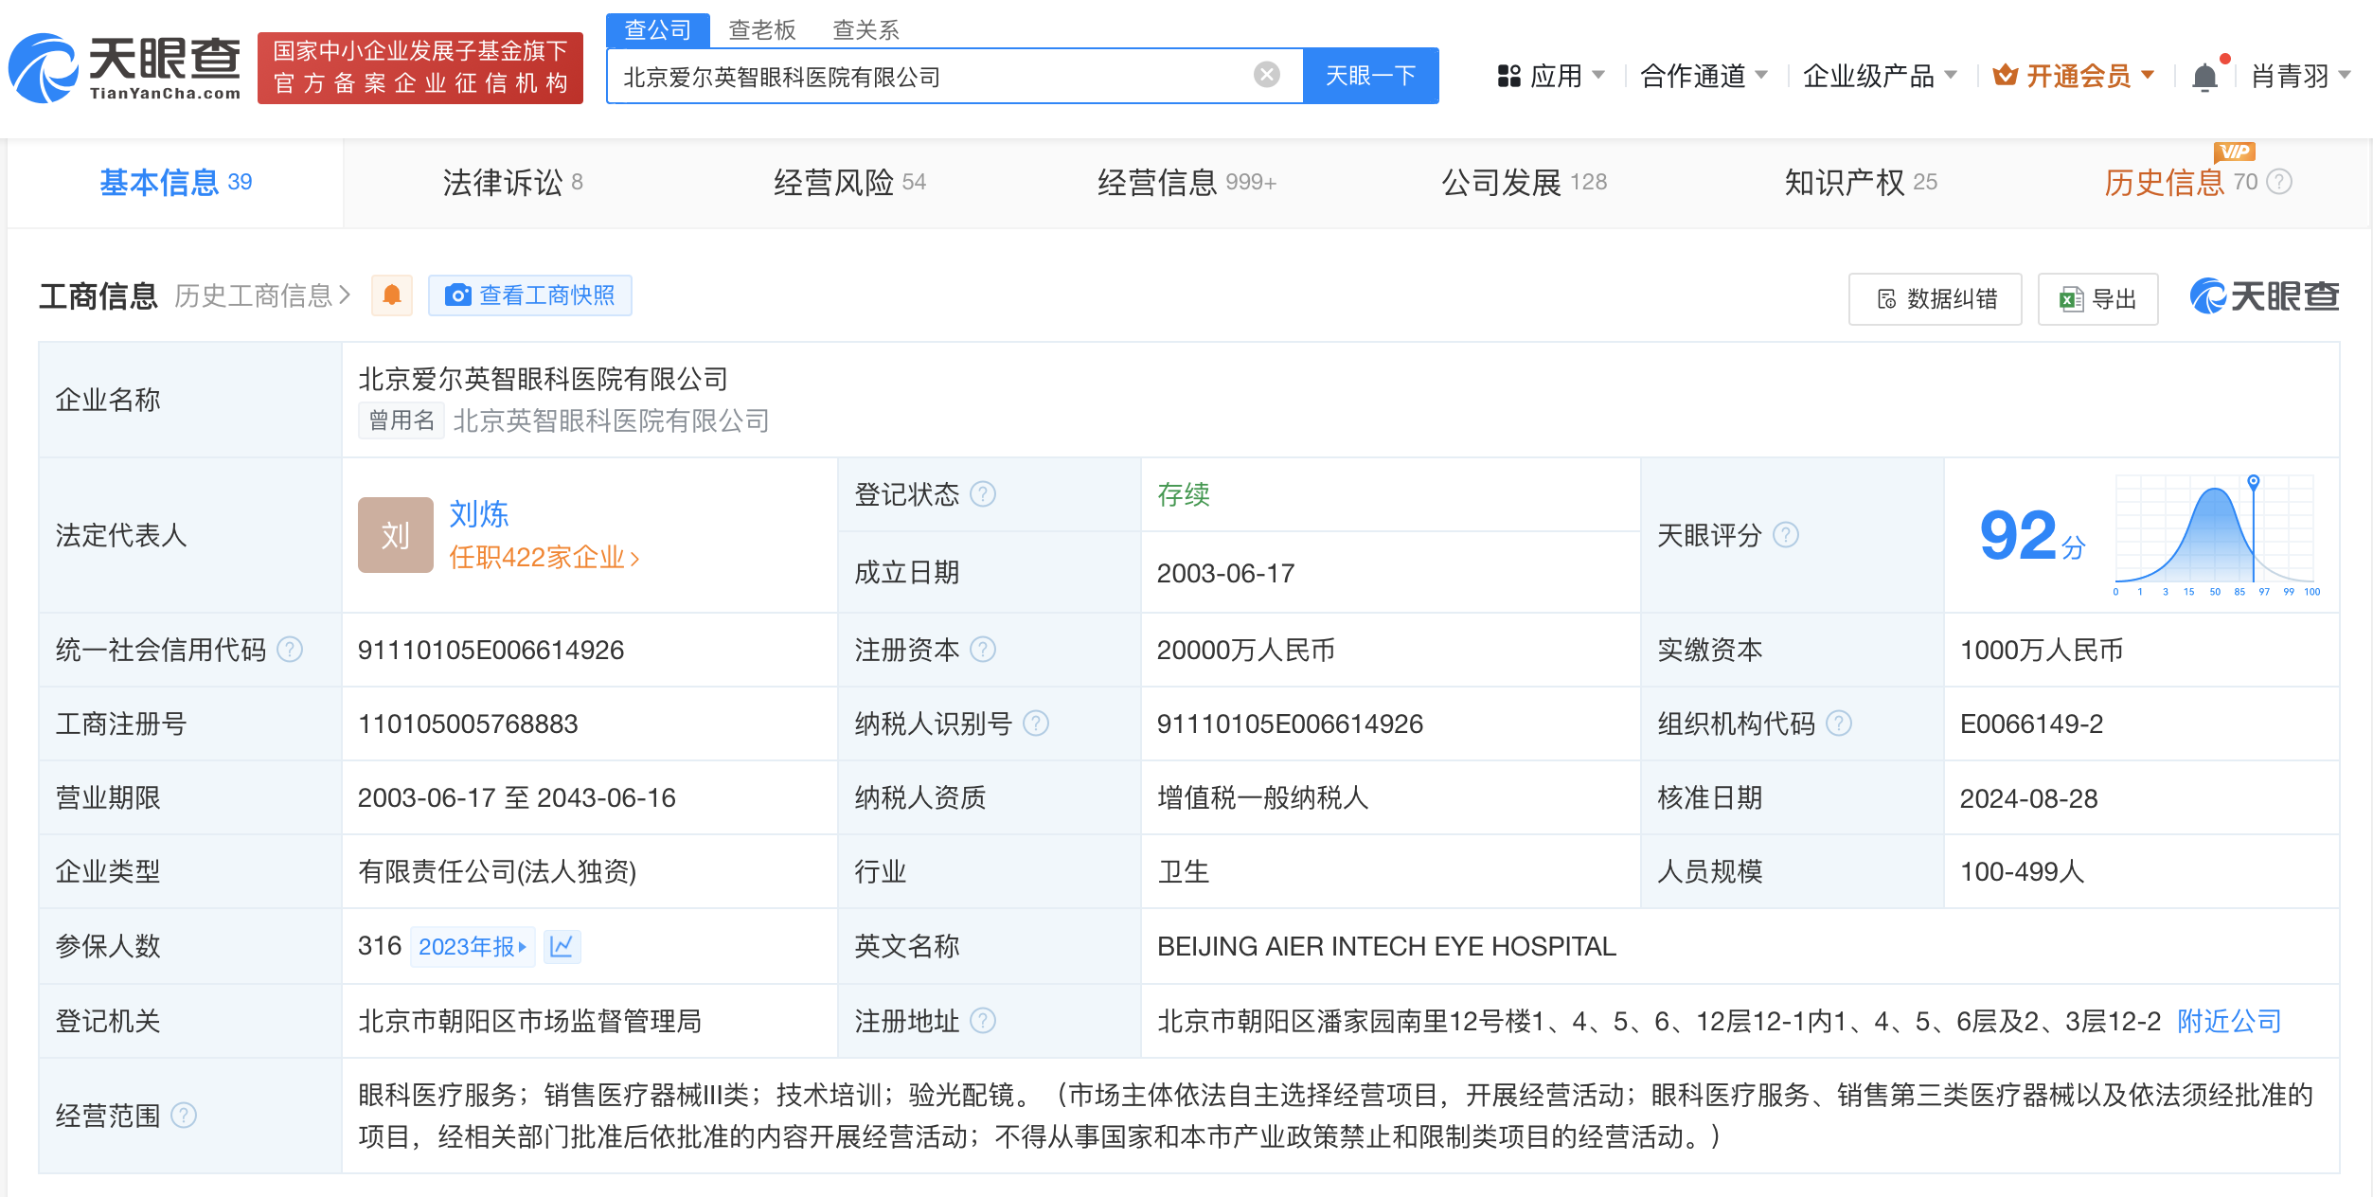This screenshot has height=1197, width=2373.
Task: Click the 应用 grid icon
Action: point(1508,75)
